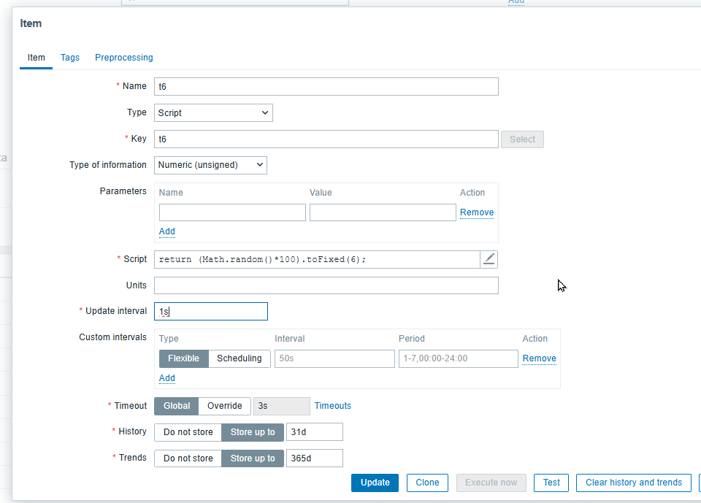Remove the parameter row

coord(477,212)
